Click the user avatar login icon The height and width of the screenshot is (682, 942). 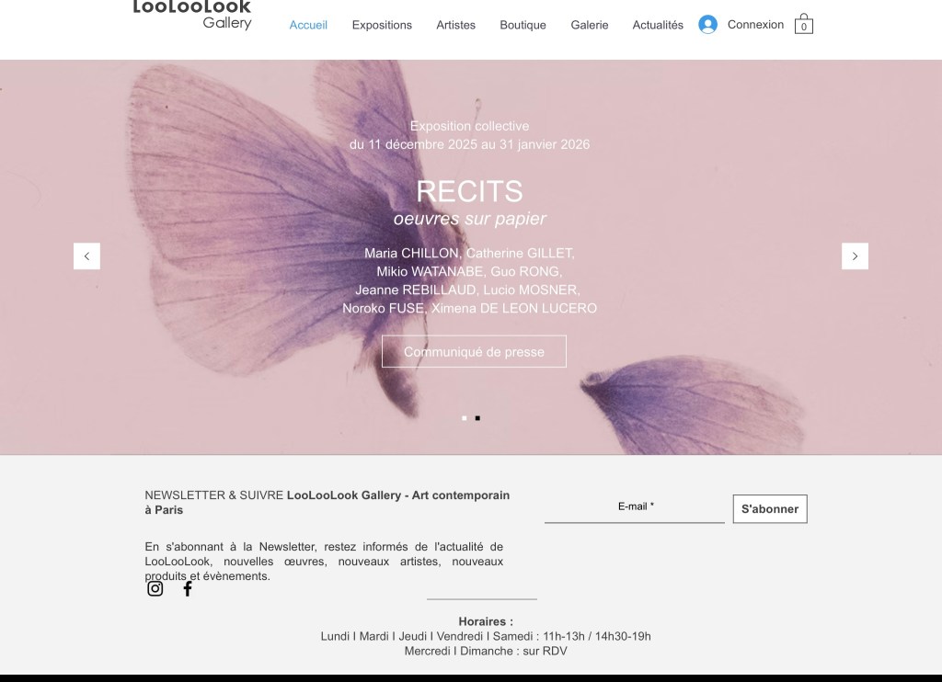[x=707, y=25]
